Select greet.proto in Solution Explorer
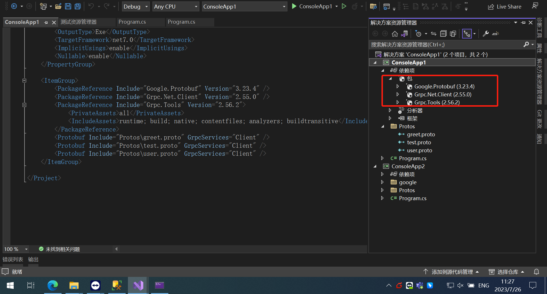 pyautogui.click(x=421, y=134)
